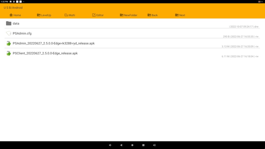Select the PSAdmin rk3288 release APK
Image resolution: width=265 pixels, height=149 pixels.
[x=54, y=44]
